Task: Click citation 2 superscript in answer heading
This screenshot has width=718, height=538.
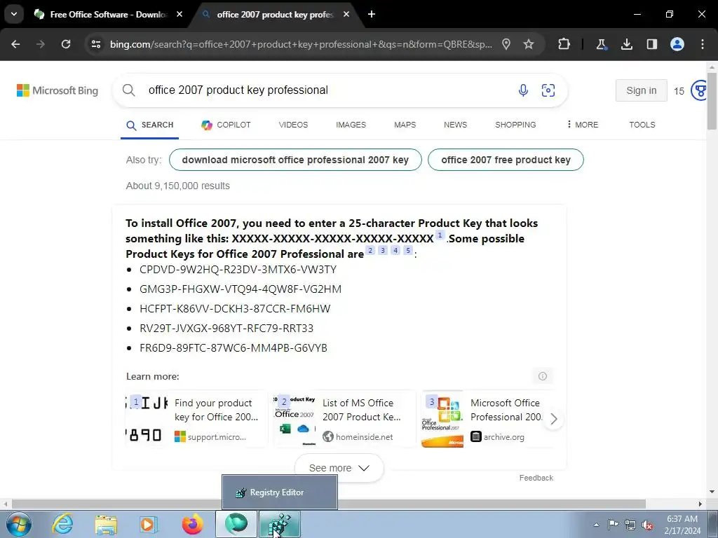Action: pos(370,250)
